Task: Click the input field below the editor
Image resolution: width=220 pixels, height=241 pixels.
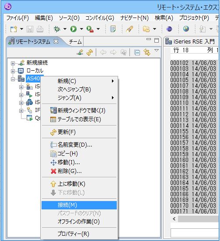Action: [195, 233]
